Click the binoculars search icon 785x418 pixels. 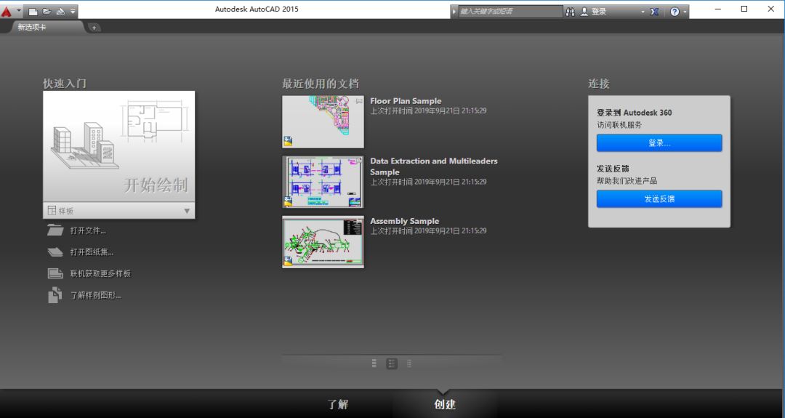point(571,12)
